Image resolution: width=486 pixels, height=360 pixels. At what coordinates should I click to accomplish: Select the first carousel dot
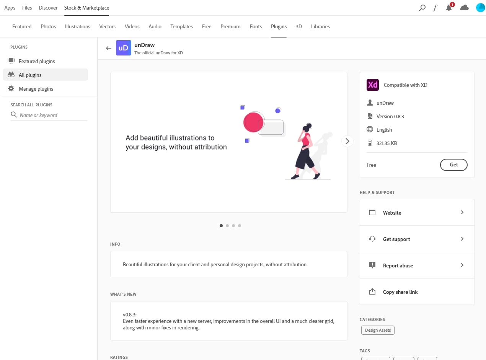[x=221, y=226]
